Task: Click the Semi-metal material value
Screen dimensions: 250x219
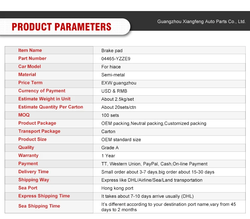Action: 113,75
